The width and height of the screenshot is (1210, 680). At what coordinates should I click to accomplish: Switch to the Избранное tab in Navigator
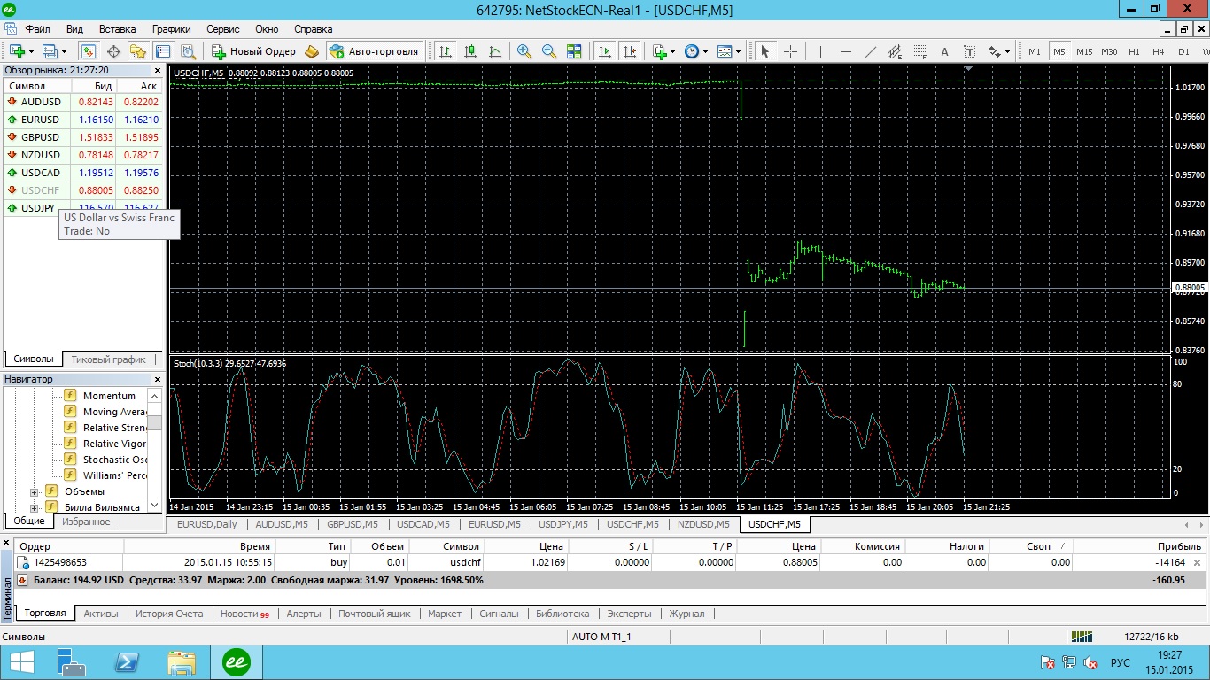(x=86, y=522)
